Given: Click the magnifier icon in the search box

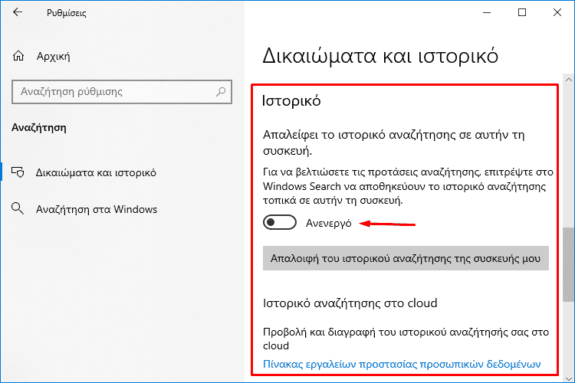Looking at the screenshot, I should pos(221,92).
